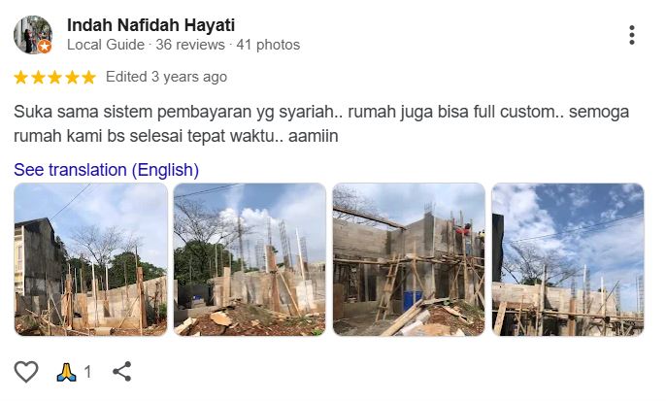Image resolution: width=666 pixels, height=401 pixels.
Task: Click the first yellow rating star
Action: 20,78
